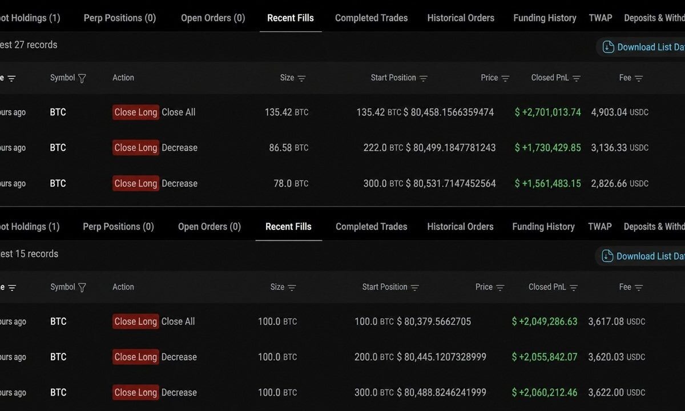Click Close Long badge in the $80,379.5662705 row
Image resolution: width=685 pixels, height=411 pixels.
pos(136,322)
